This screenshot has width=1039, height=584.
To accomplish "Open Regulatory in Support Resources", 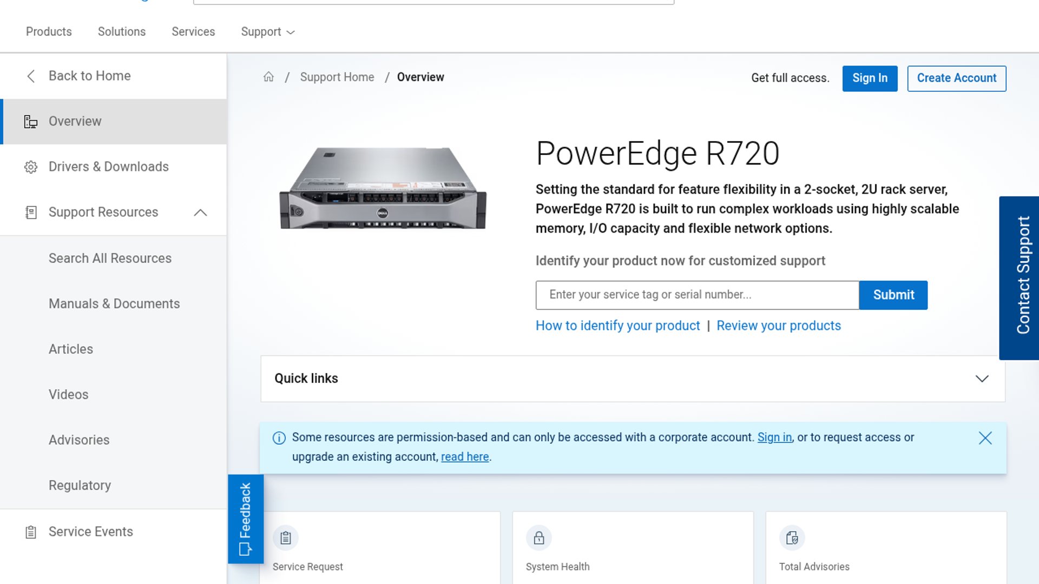I will point(80,486).
